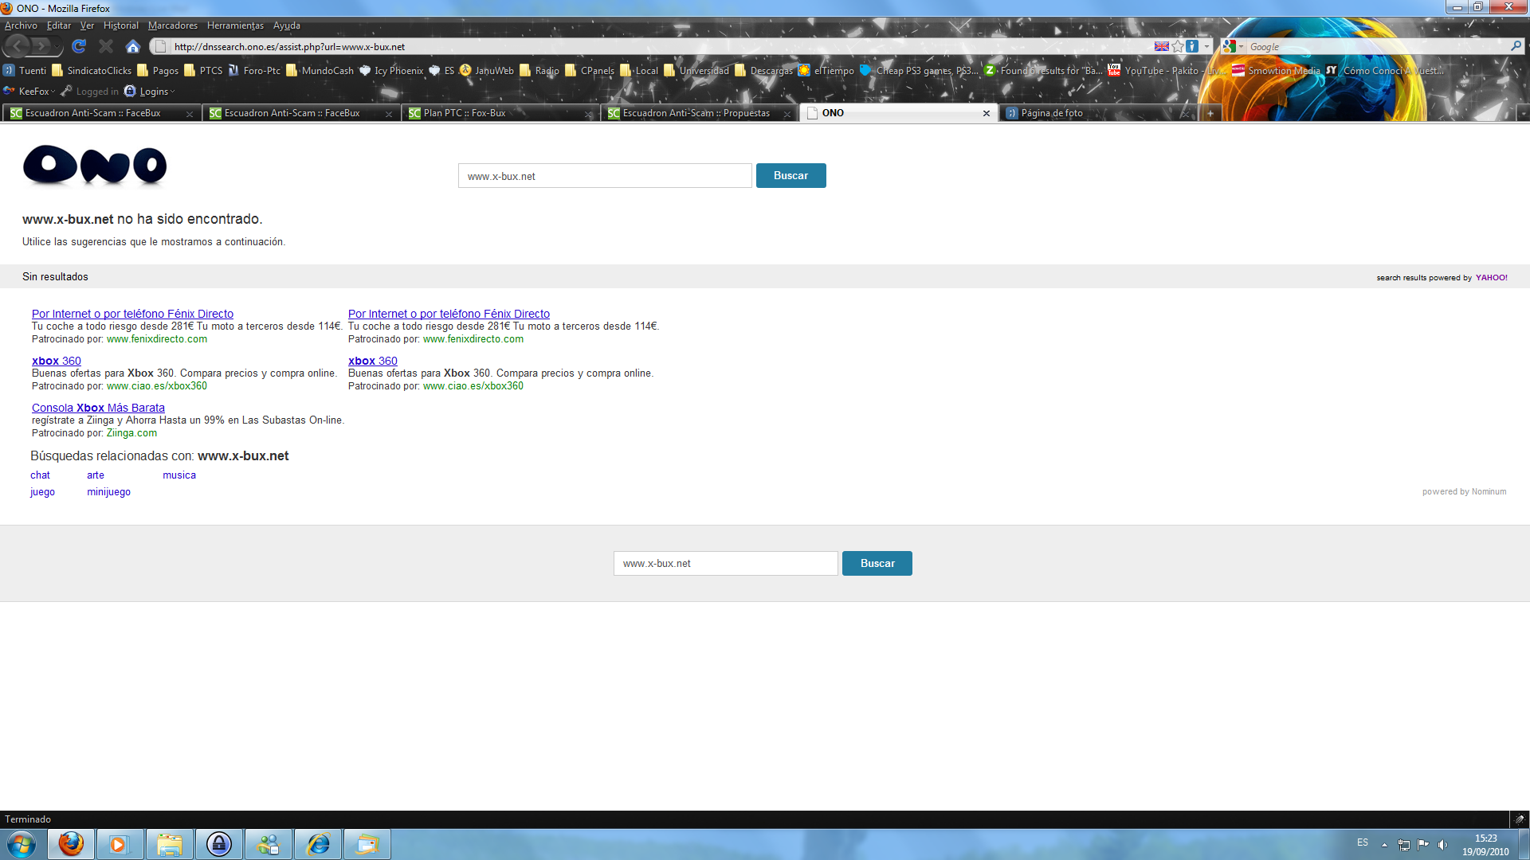Screen dimensions: 1530x860
Task: Click the related search 'minijuego'
Action: tap(108, 492)
